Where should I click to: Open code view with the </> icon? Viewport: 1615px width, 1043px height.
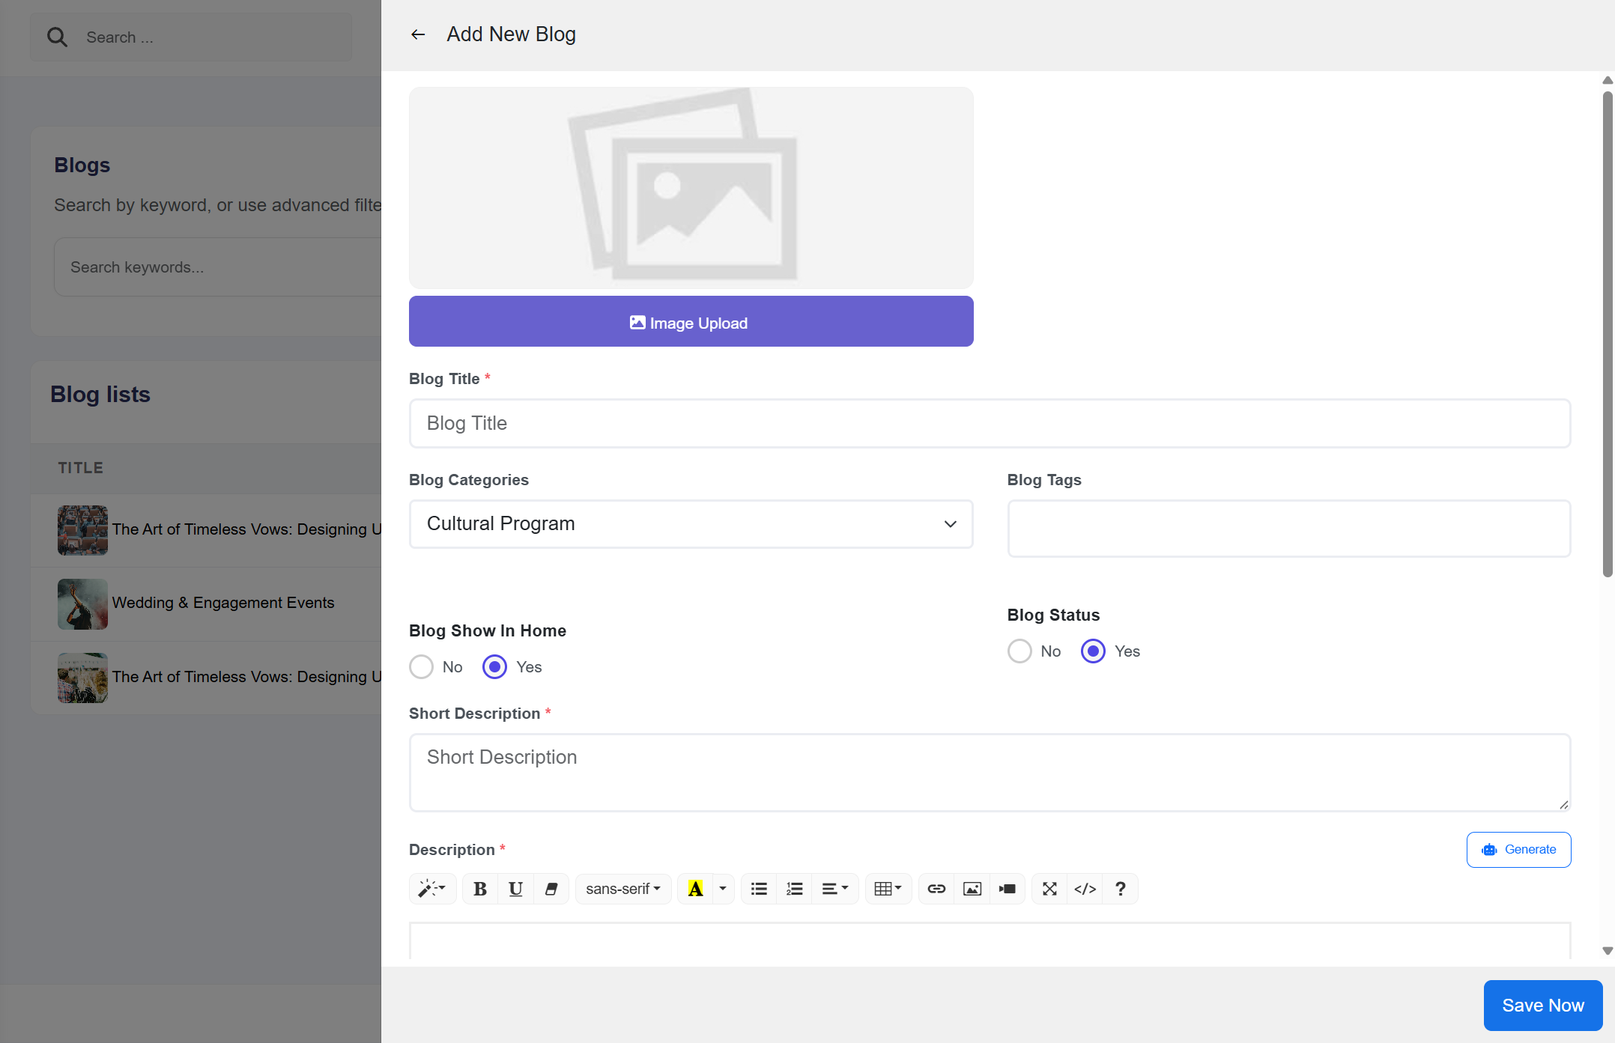point(1085,889)
